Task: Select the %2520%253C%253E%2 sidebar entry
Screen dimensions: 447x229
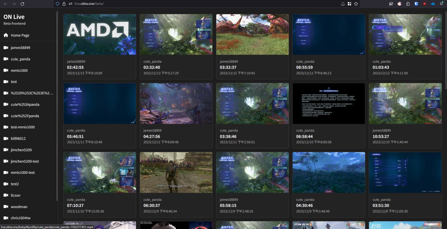Action: (28, 93)
